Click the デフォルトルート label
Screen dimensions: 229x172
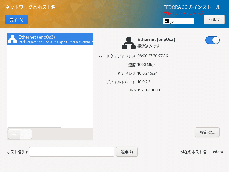(121, 82)
